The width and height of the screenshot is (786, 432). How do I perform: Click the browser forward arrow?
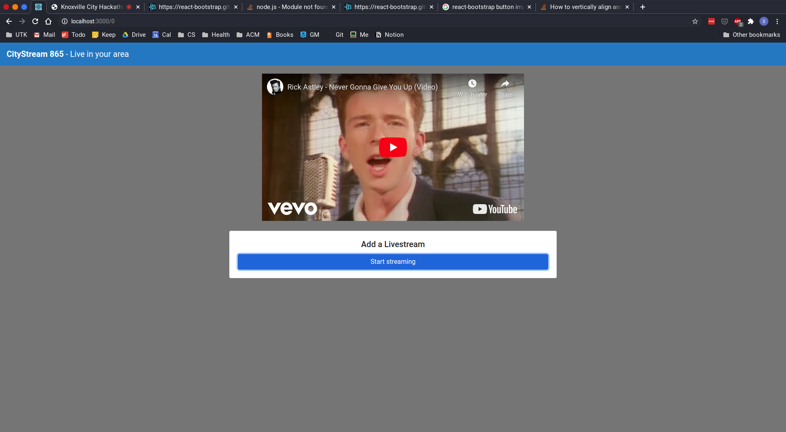pos(22,21)
